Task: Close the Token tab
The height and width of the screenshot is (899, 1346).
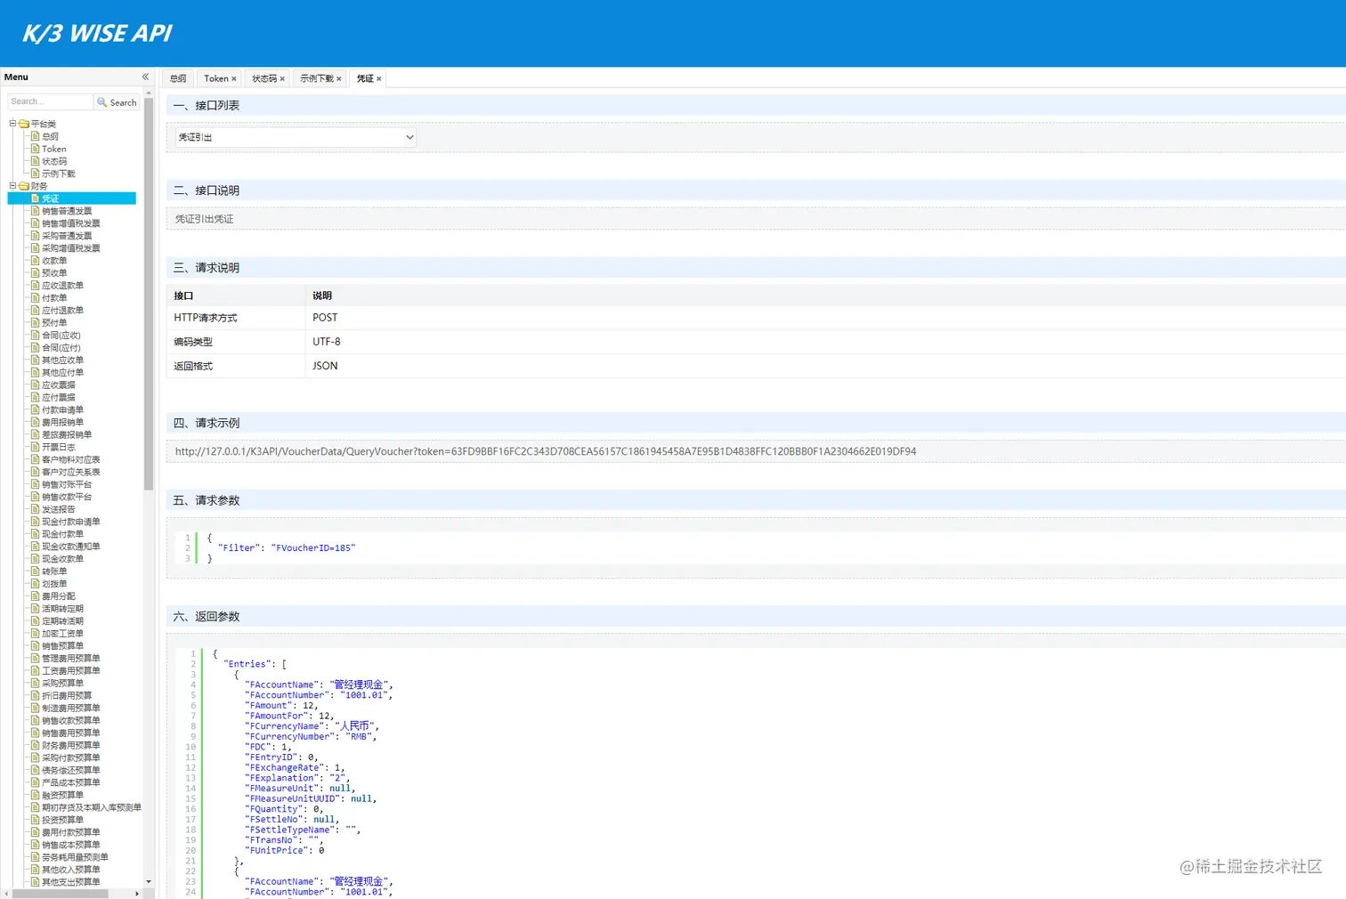Action: coord(234,79)
